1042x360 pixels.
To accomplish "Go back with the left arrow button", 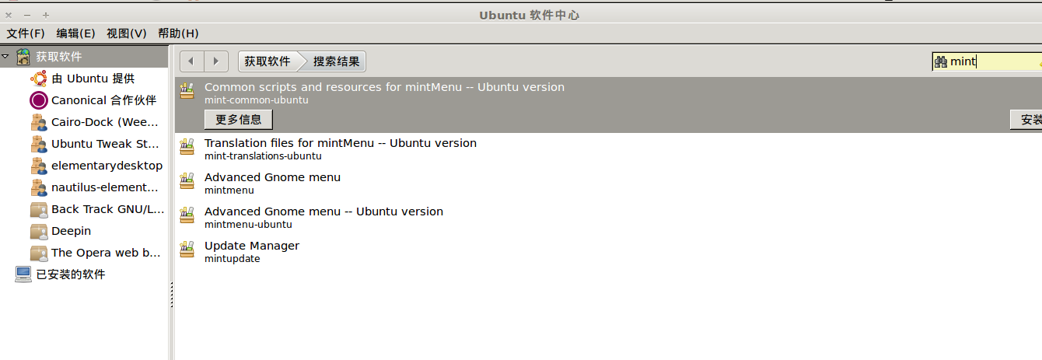I will coord(192,61).
